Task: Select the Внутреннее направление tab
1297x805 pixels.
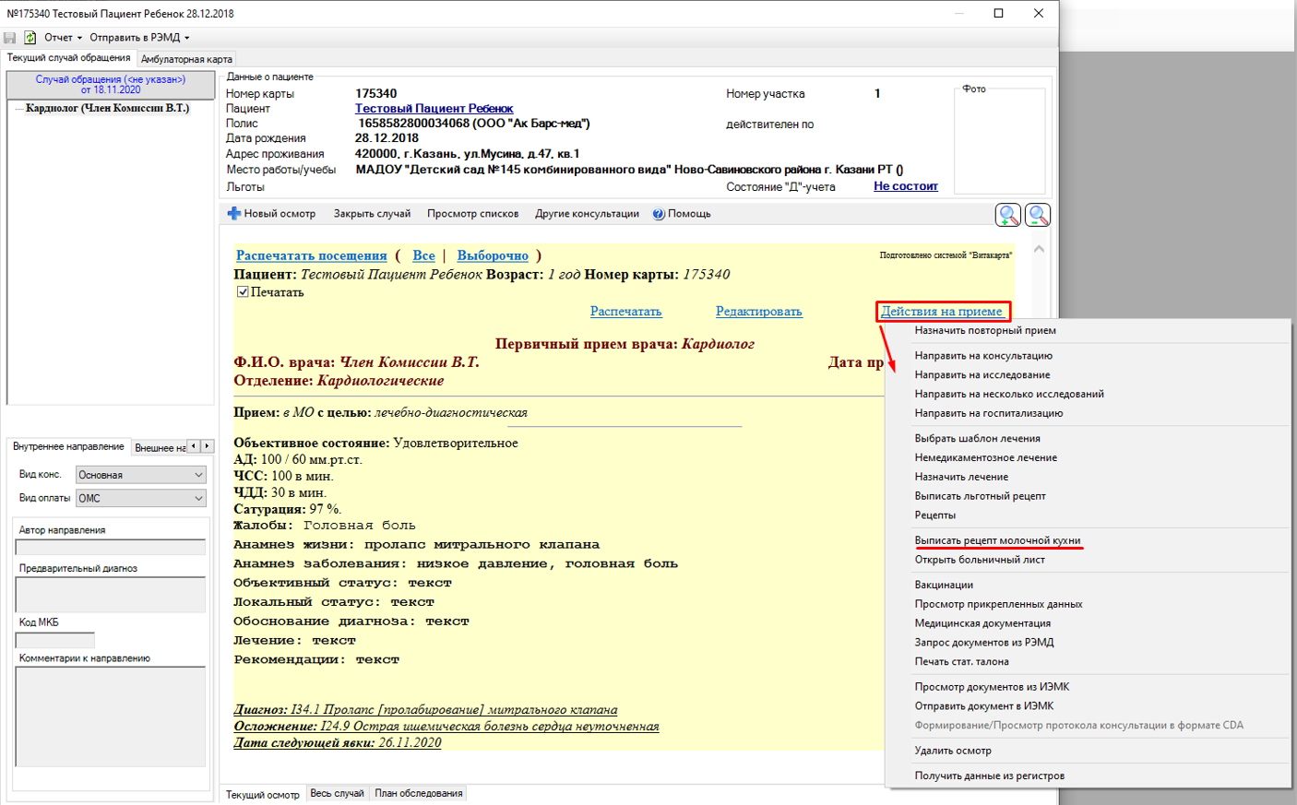Action: point(68,446)
